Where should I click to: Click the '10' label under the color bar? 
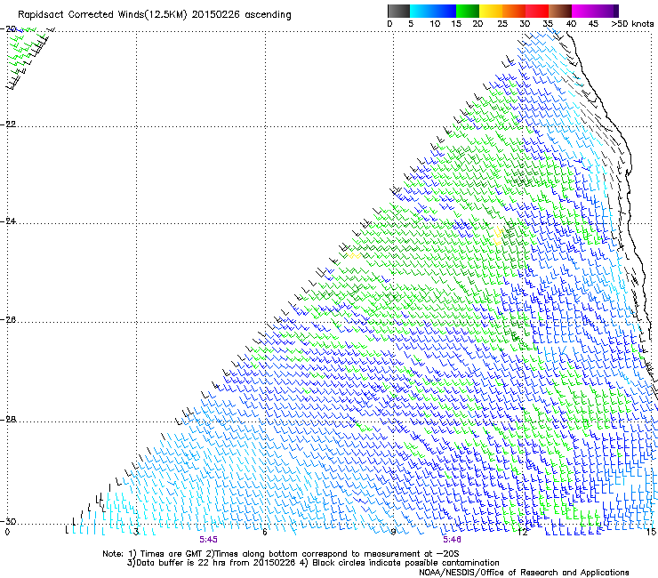(x=435, y=24)
